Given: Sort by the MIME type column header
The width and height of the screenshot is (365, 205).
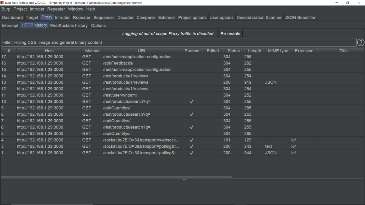Looking at the screenshot, I should coord(278,51).
